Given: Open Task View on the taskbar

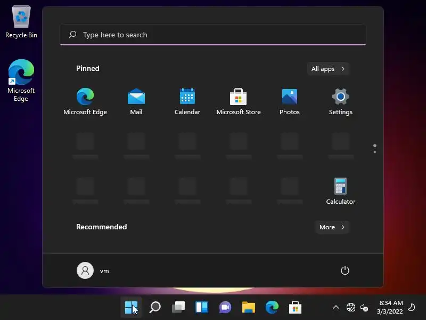Looking at the screenshot, I should [178, 308].
